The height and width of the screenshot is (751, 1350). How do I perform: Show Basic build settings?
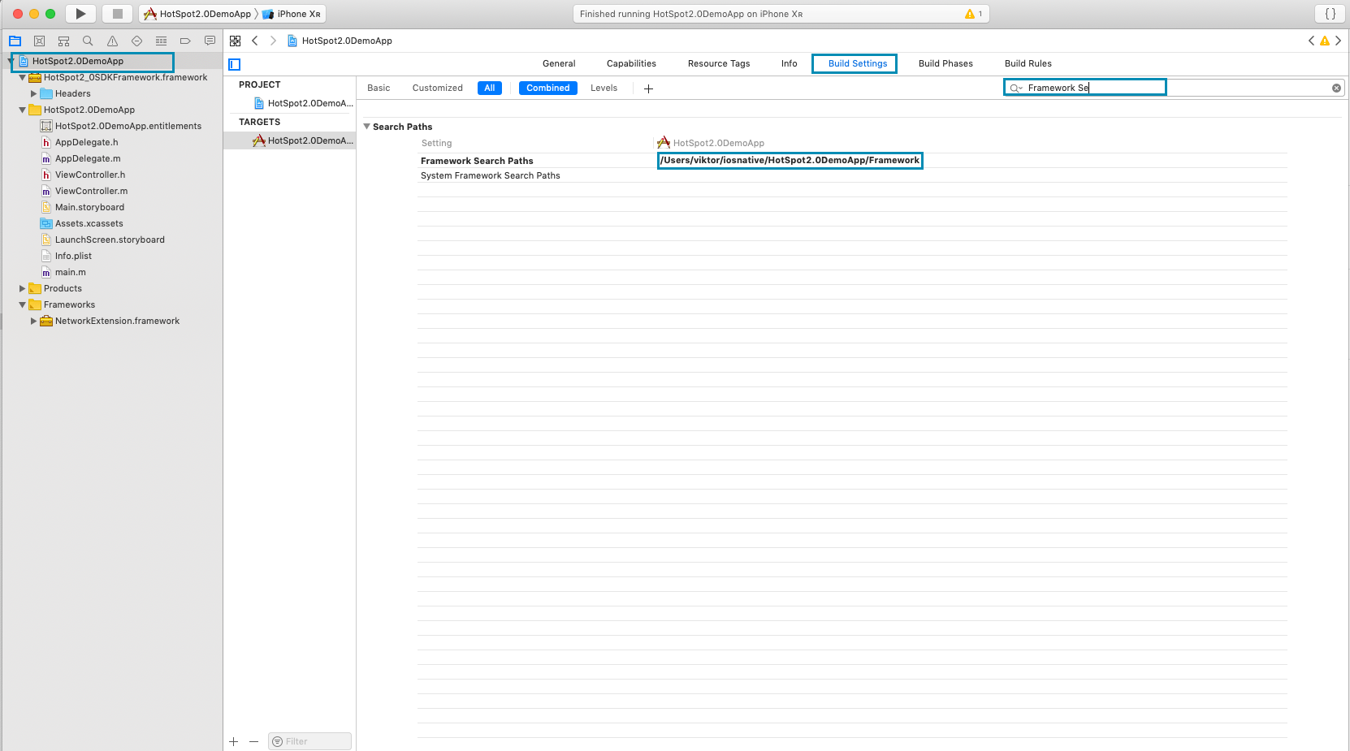pos(379,88)
